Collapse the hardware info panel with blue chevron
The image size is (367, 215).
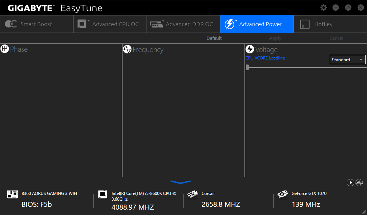point(181,182)
